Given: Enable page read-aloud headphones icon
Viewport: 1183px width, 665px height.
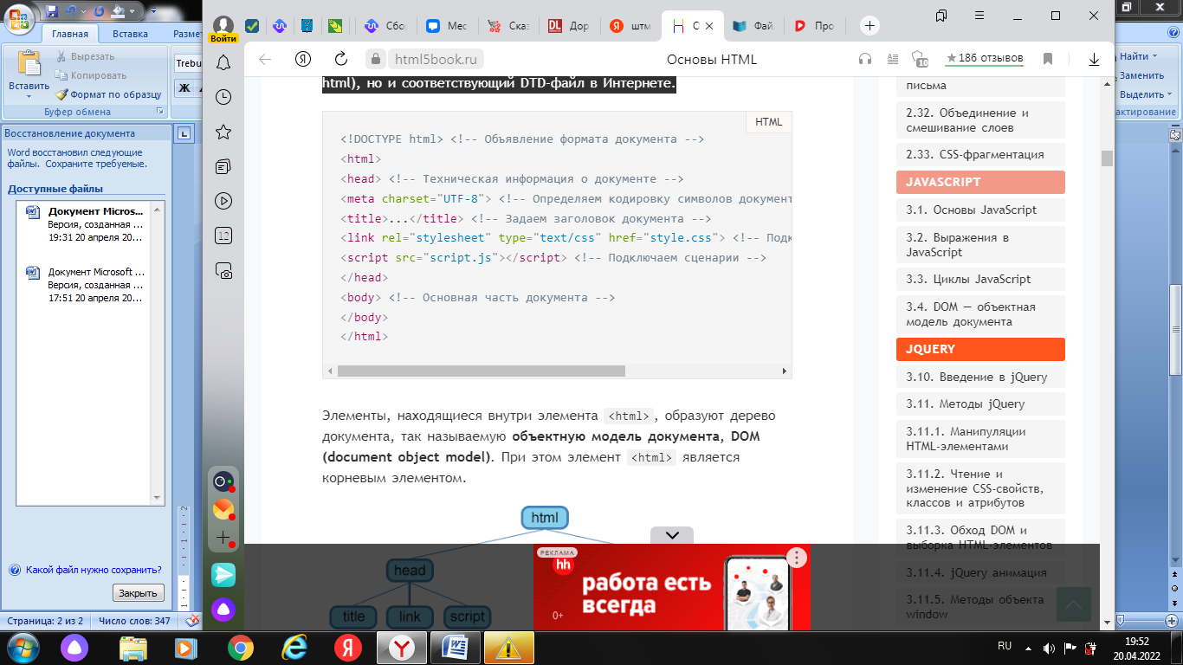Looking at the screenshot, I should pos(864,59).
